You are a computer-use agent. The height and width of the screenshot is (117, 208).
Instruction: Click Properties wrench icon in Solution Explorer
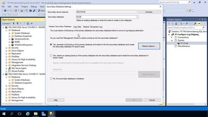point(195,24)
